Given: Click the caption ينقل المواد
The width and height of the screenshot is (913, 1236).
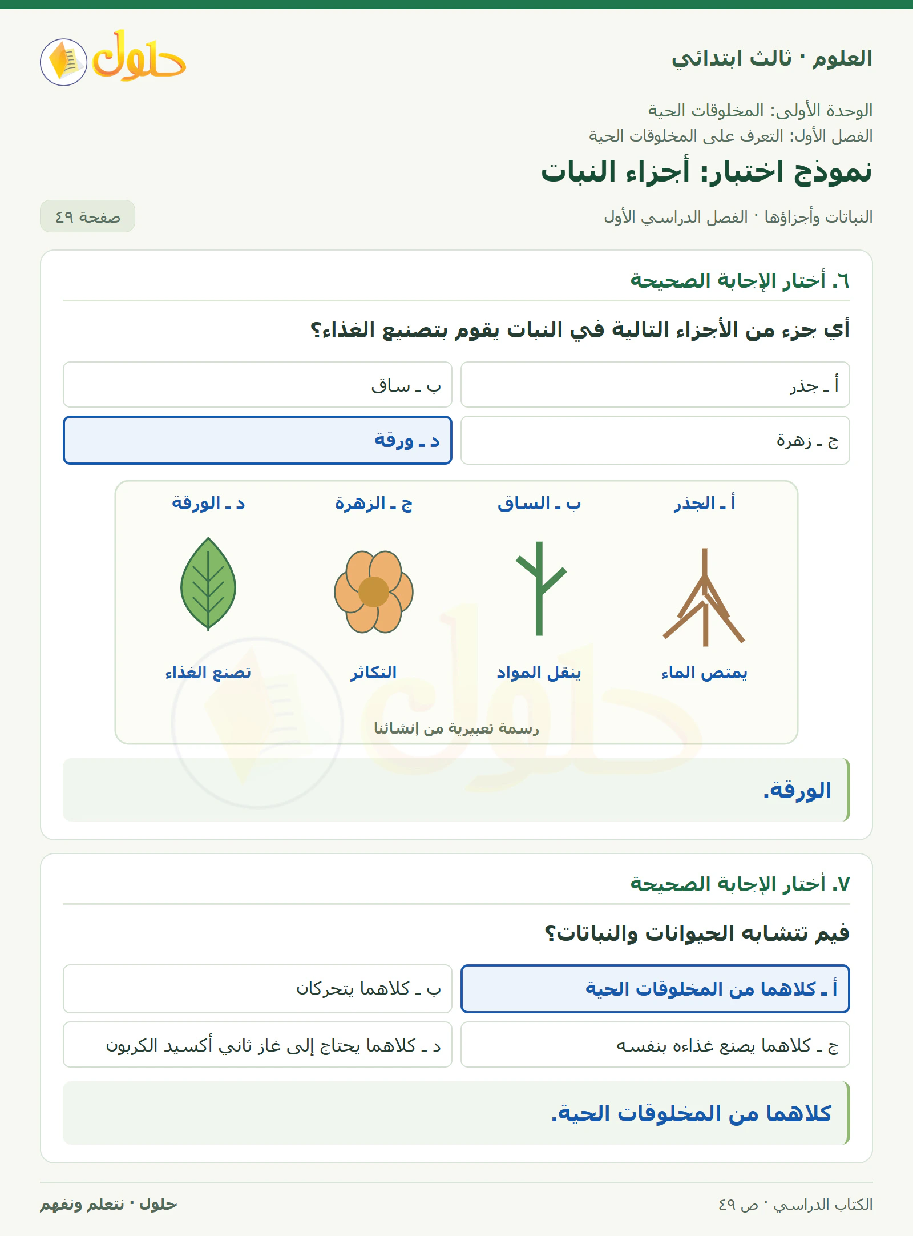Looking at the screenshot, I should pos(539,673).
